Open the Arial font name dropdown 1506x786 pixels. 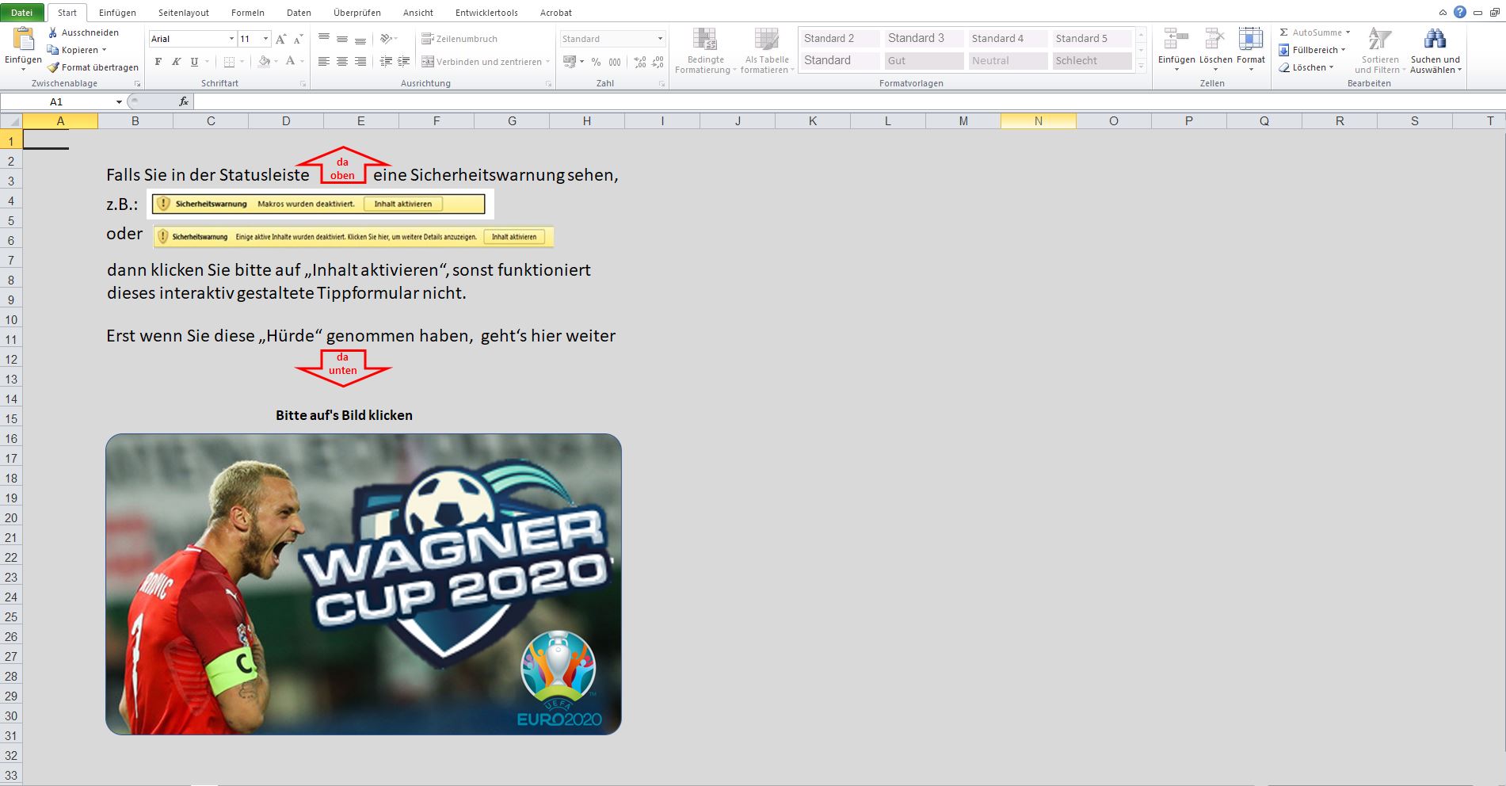tap(231, 39)
